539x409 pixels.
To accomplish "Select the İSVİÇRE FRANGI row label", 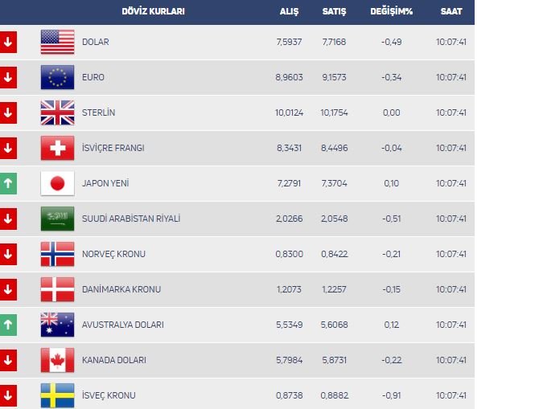I will (x=113, y=148).
